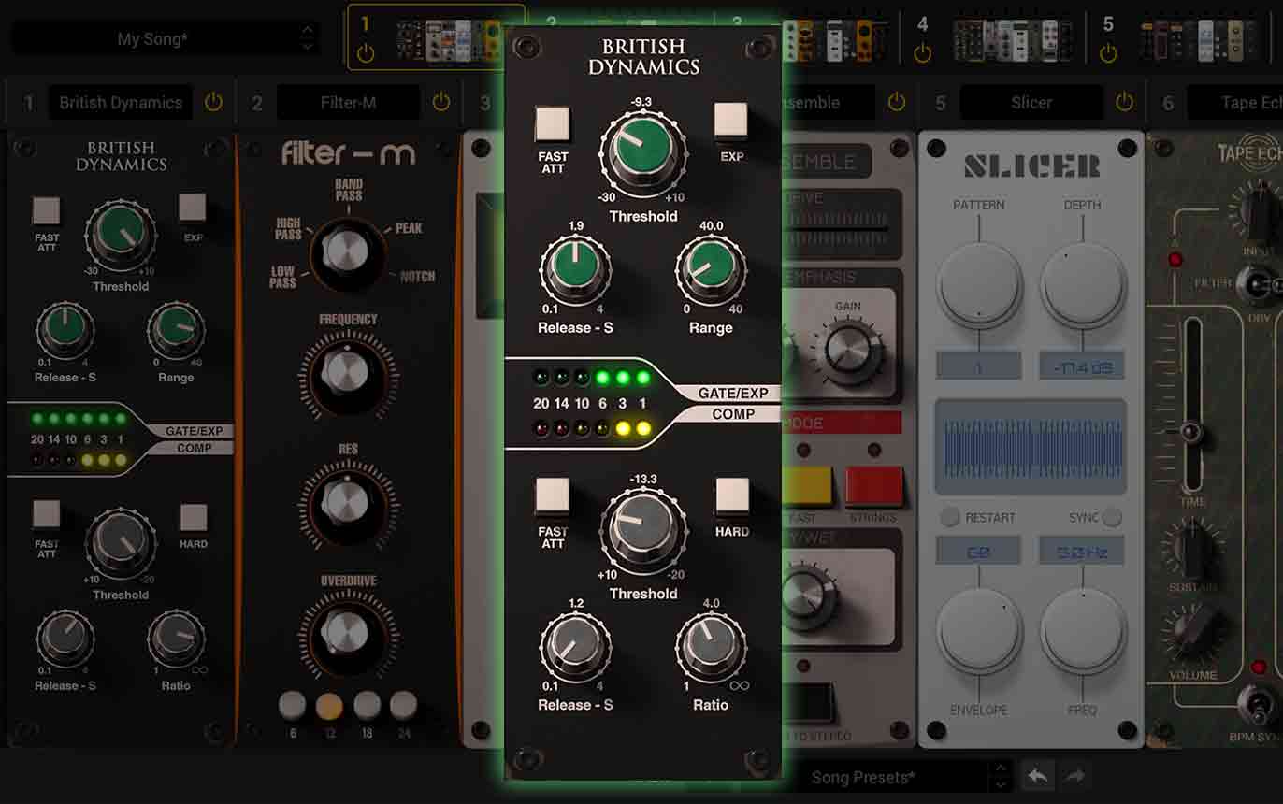Enable EXP button on enlarged British Dynamics panel
Screen dimensions: 1283x804
click(x=730, y=121)
